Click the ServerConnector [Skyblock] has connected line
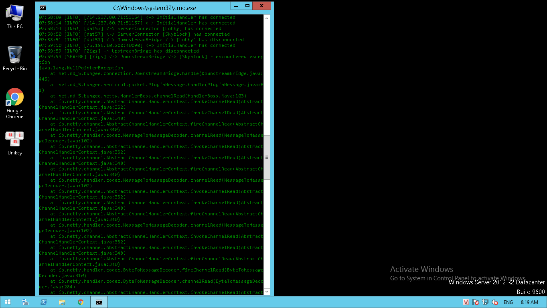The width and height of the screenshot is (547, 308). click(x=134, y=34)
